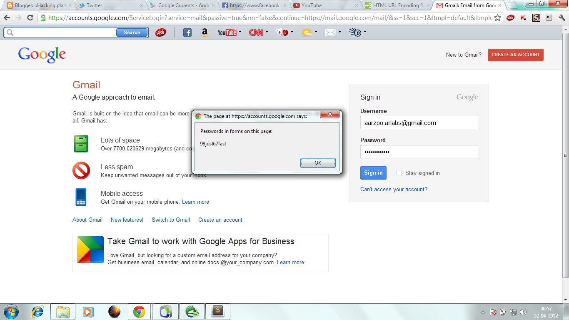Click the toolbar Search button

tap(132, 32)
